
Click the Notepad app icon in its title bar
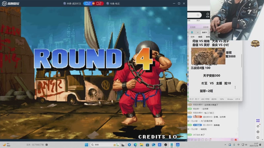point(192,32)
